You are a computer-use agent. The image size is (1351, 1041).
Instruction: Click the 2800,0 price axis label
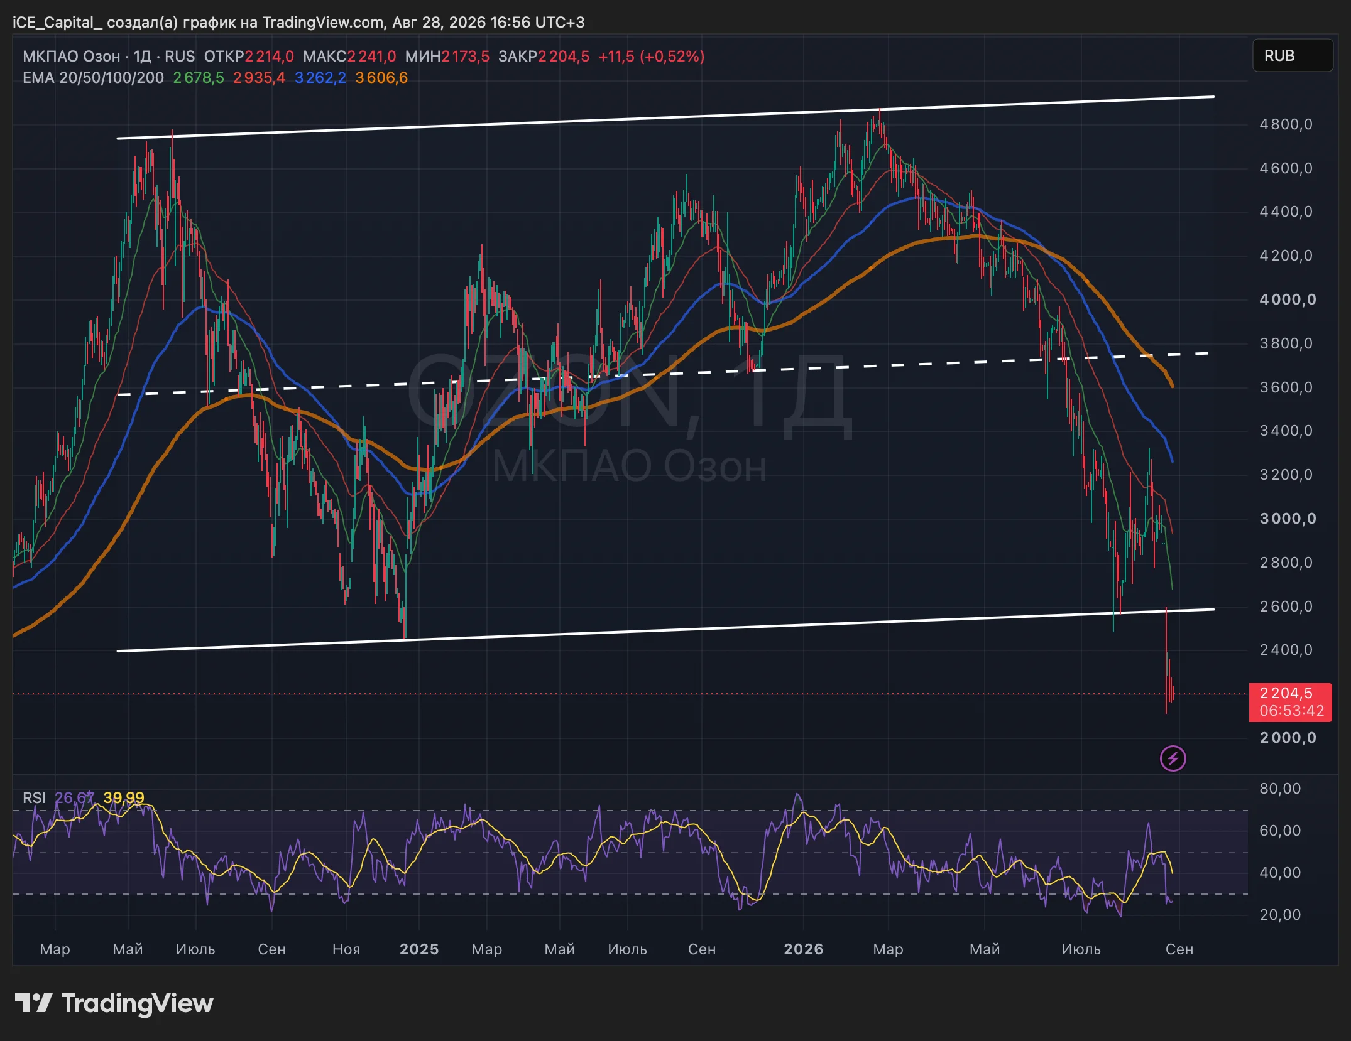[x=1286, y=563]
